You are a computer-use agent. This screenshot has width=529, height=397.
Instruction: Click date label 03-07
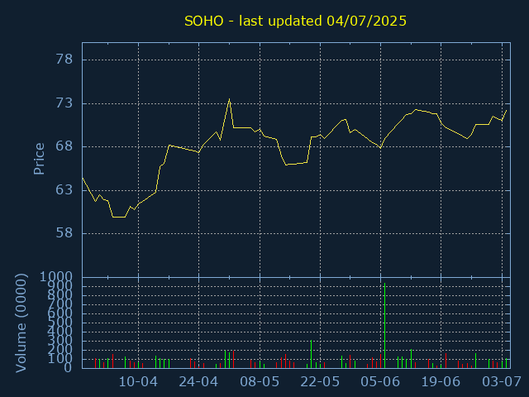(x=502, y=382)
